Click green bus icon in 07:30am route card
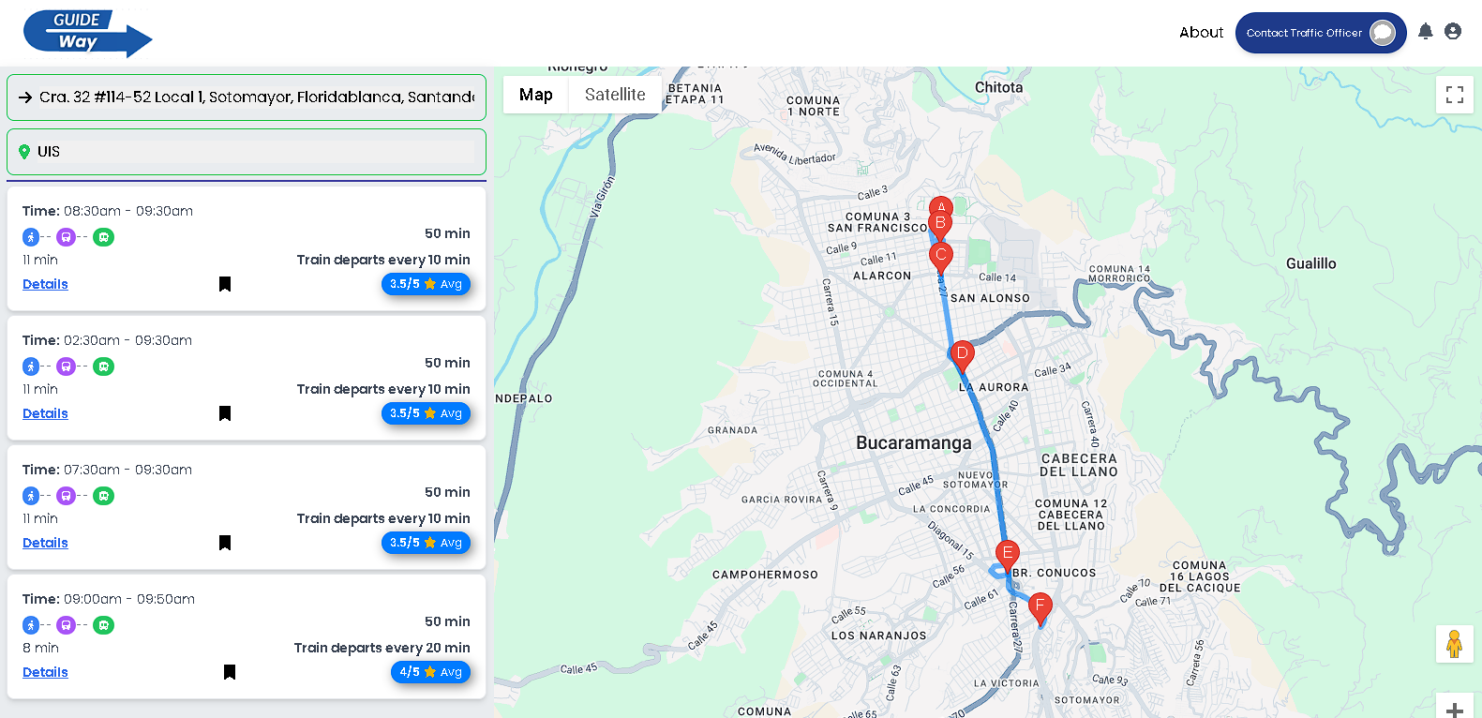Screen dimensions: 1482x718 pyautogui.click(x=104, y=496)
